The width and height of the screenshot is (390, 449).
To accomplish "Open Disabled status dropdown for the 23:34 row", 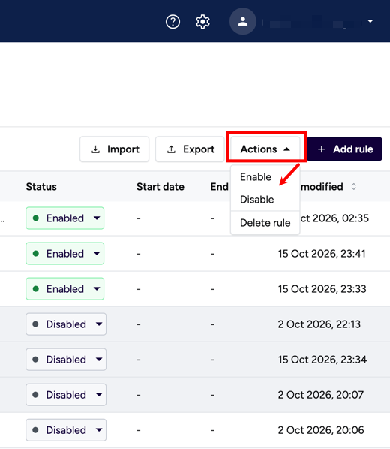I will tap(66, 360).
